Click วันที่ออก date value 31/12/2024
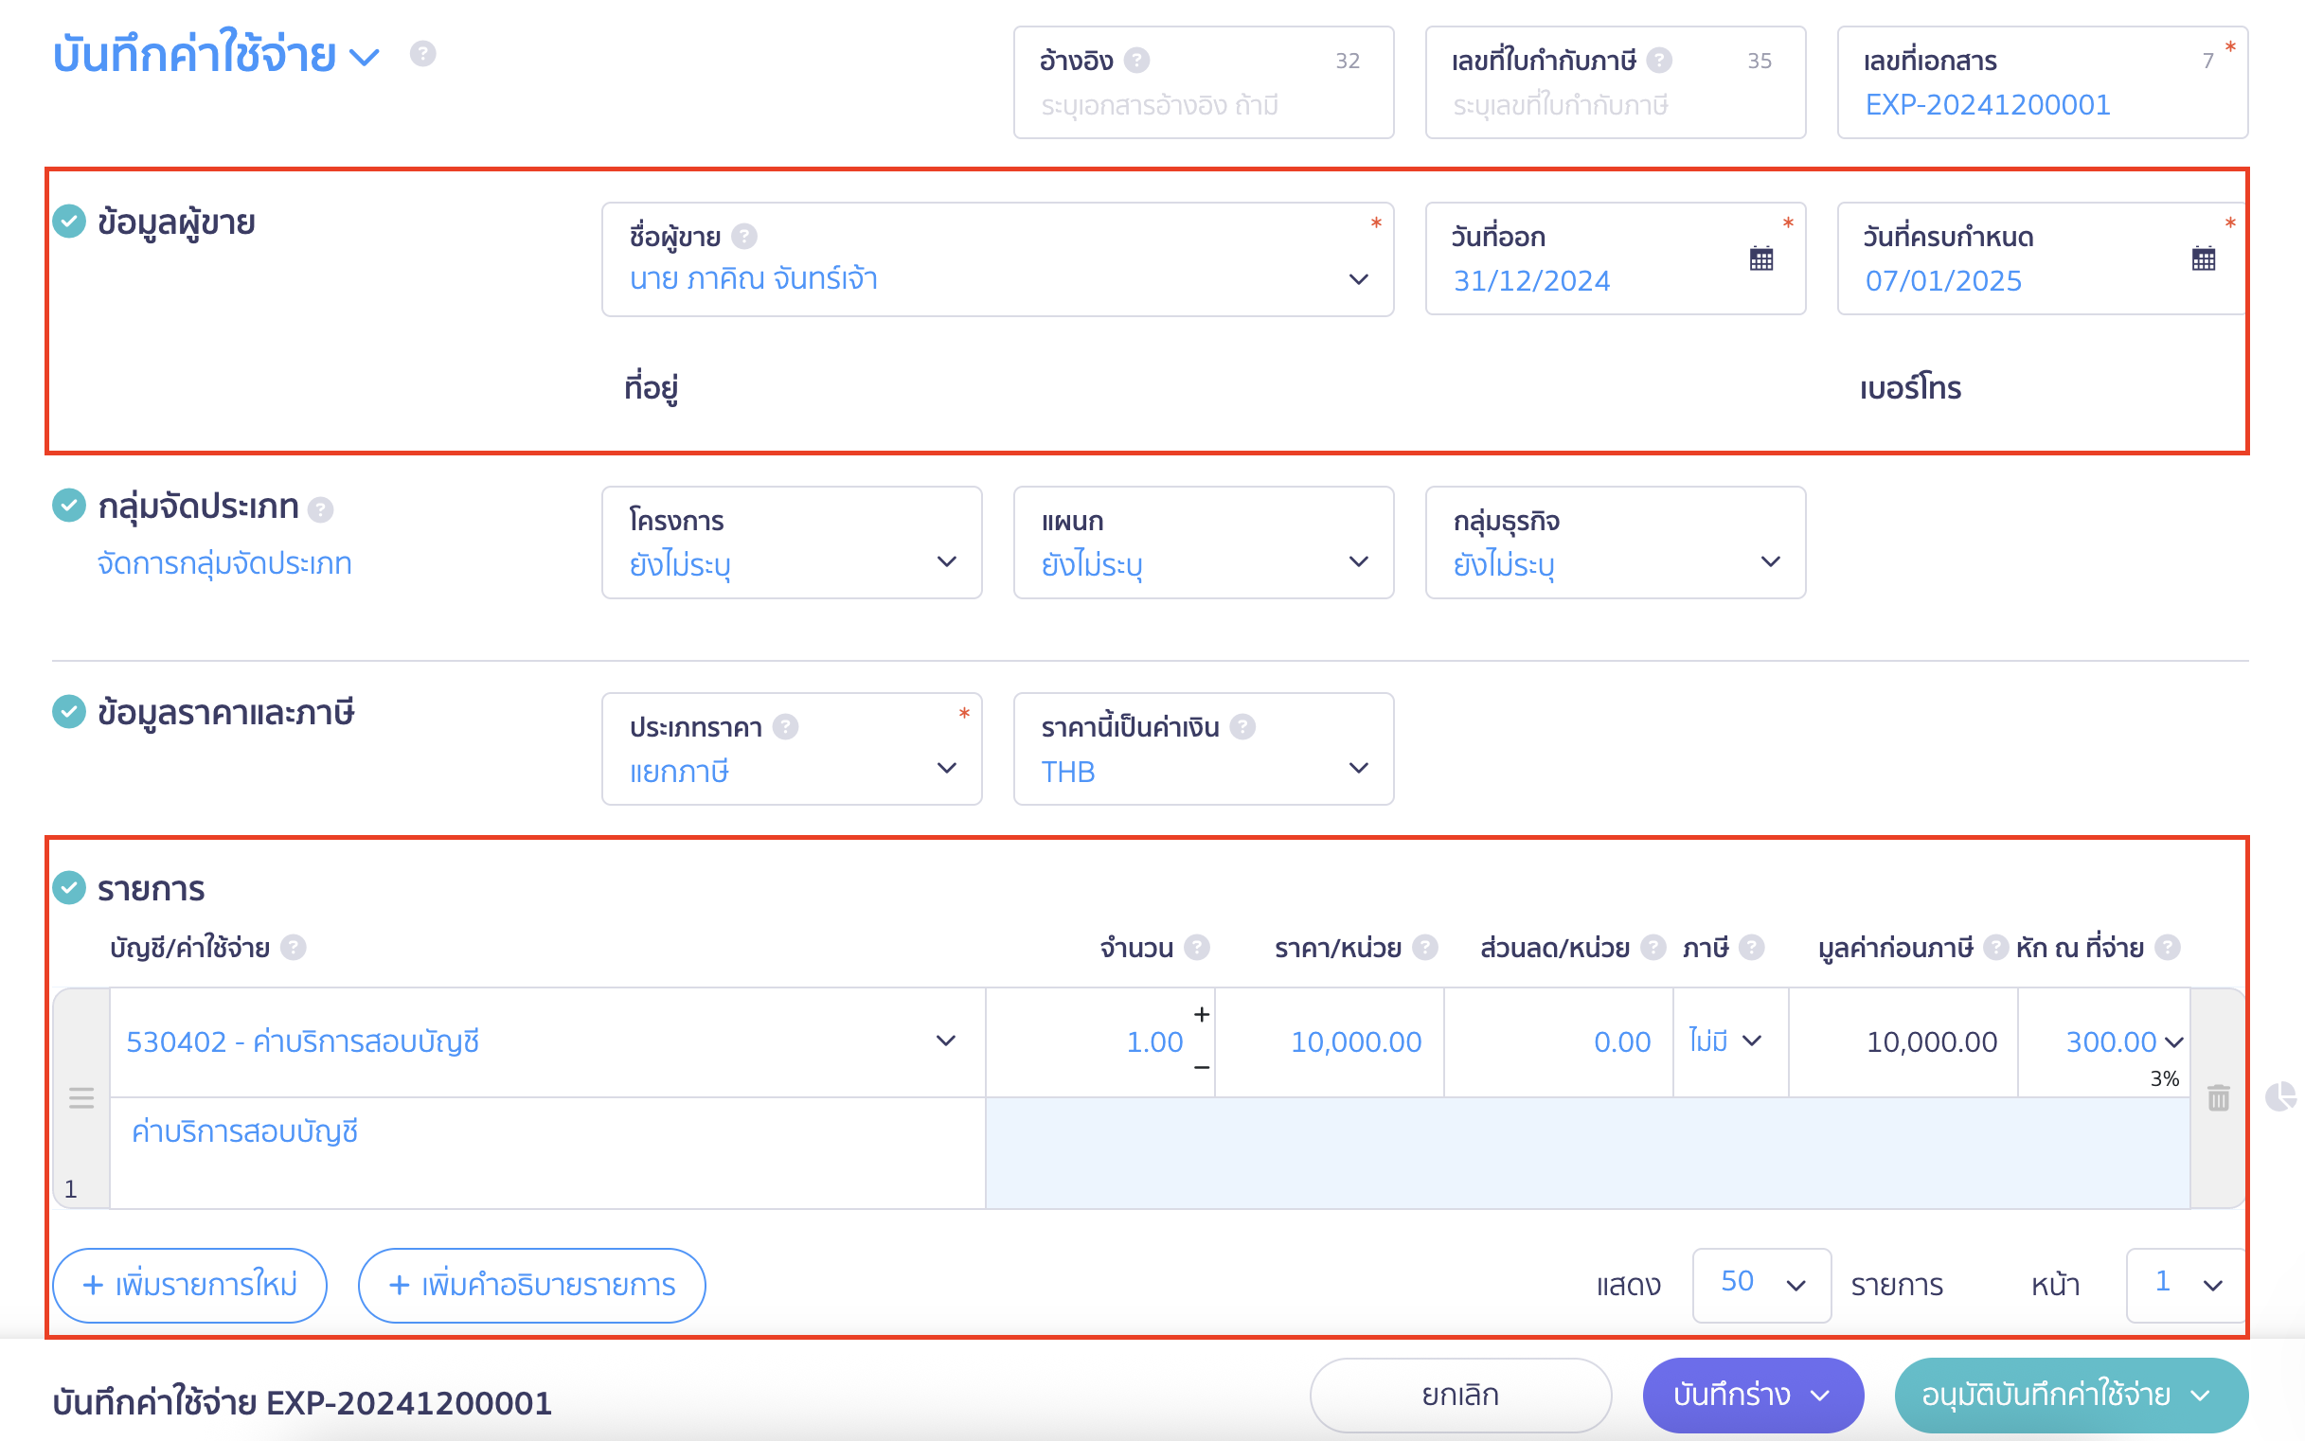 coord(1531,281)
